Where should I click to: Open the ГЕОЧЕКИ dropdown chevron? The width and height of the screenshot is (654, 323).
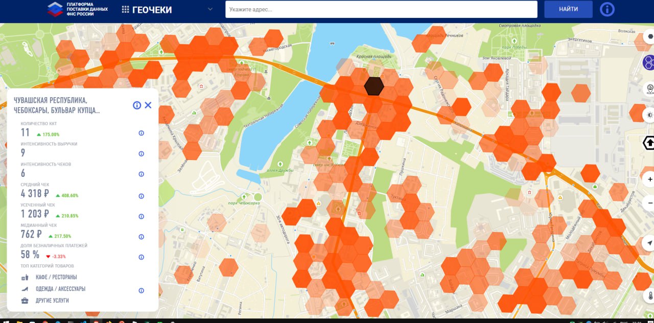click(x=209, y=9)
